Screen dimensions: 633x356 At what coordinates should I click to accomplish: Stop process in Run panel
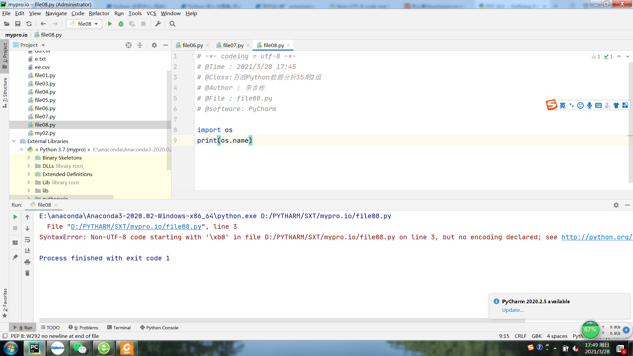[x=15, y=228]
